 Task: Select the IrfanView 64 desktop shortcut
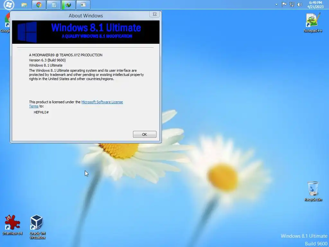13,225
